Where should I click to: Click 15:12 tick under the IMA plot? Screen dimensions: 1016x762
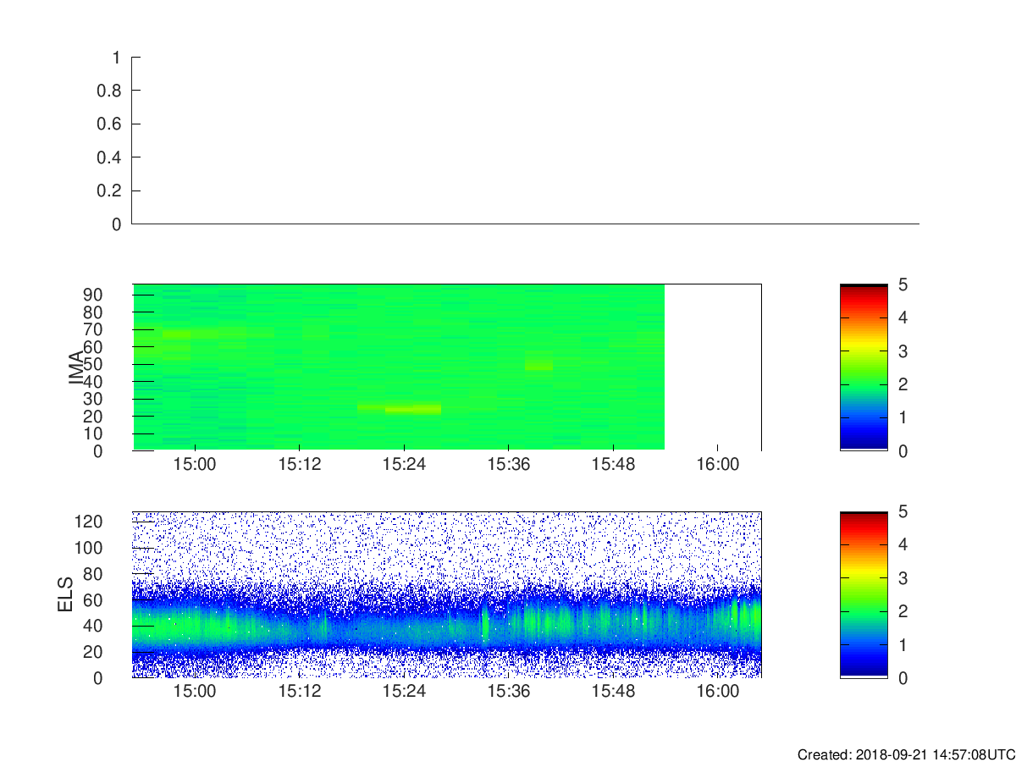[300, 465]
